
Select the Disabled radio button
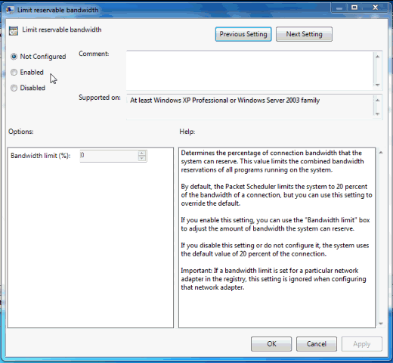[x=14, y=88]
